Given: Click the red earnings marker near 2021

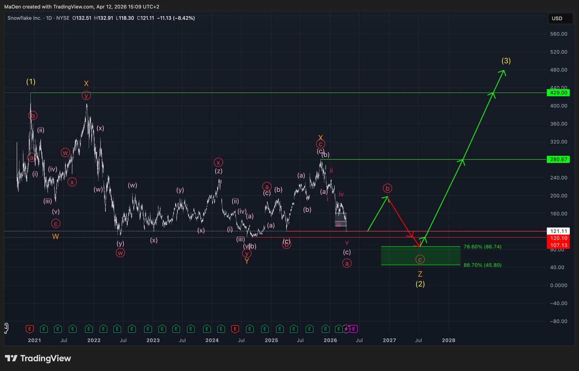Looking at the screenshot, I should coord(29,329).
